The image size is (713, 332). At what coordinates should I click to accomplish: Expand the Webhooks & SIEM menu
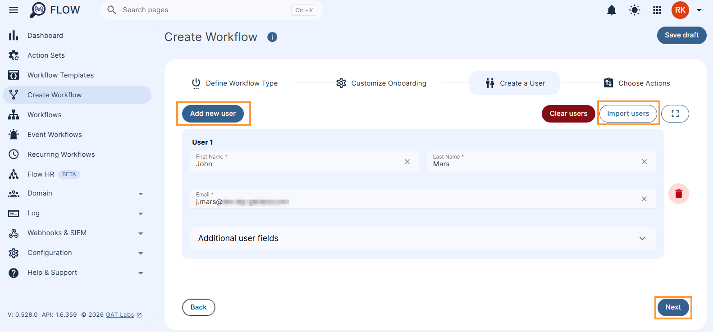click(x=141, y=233)
